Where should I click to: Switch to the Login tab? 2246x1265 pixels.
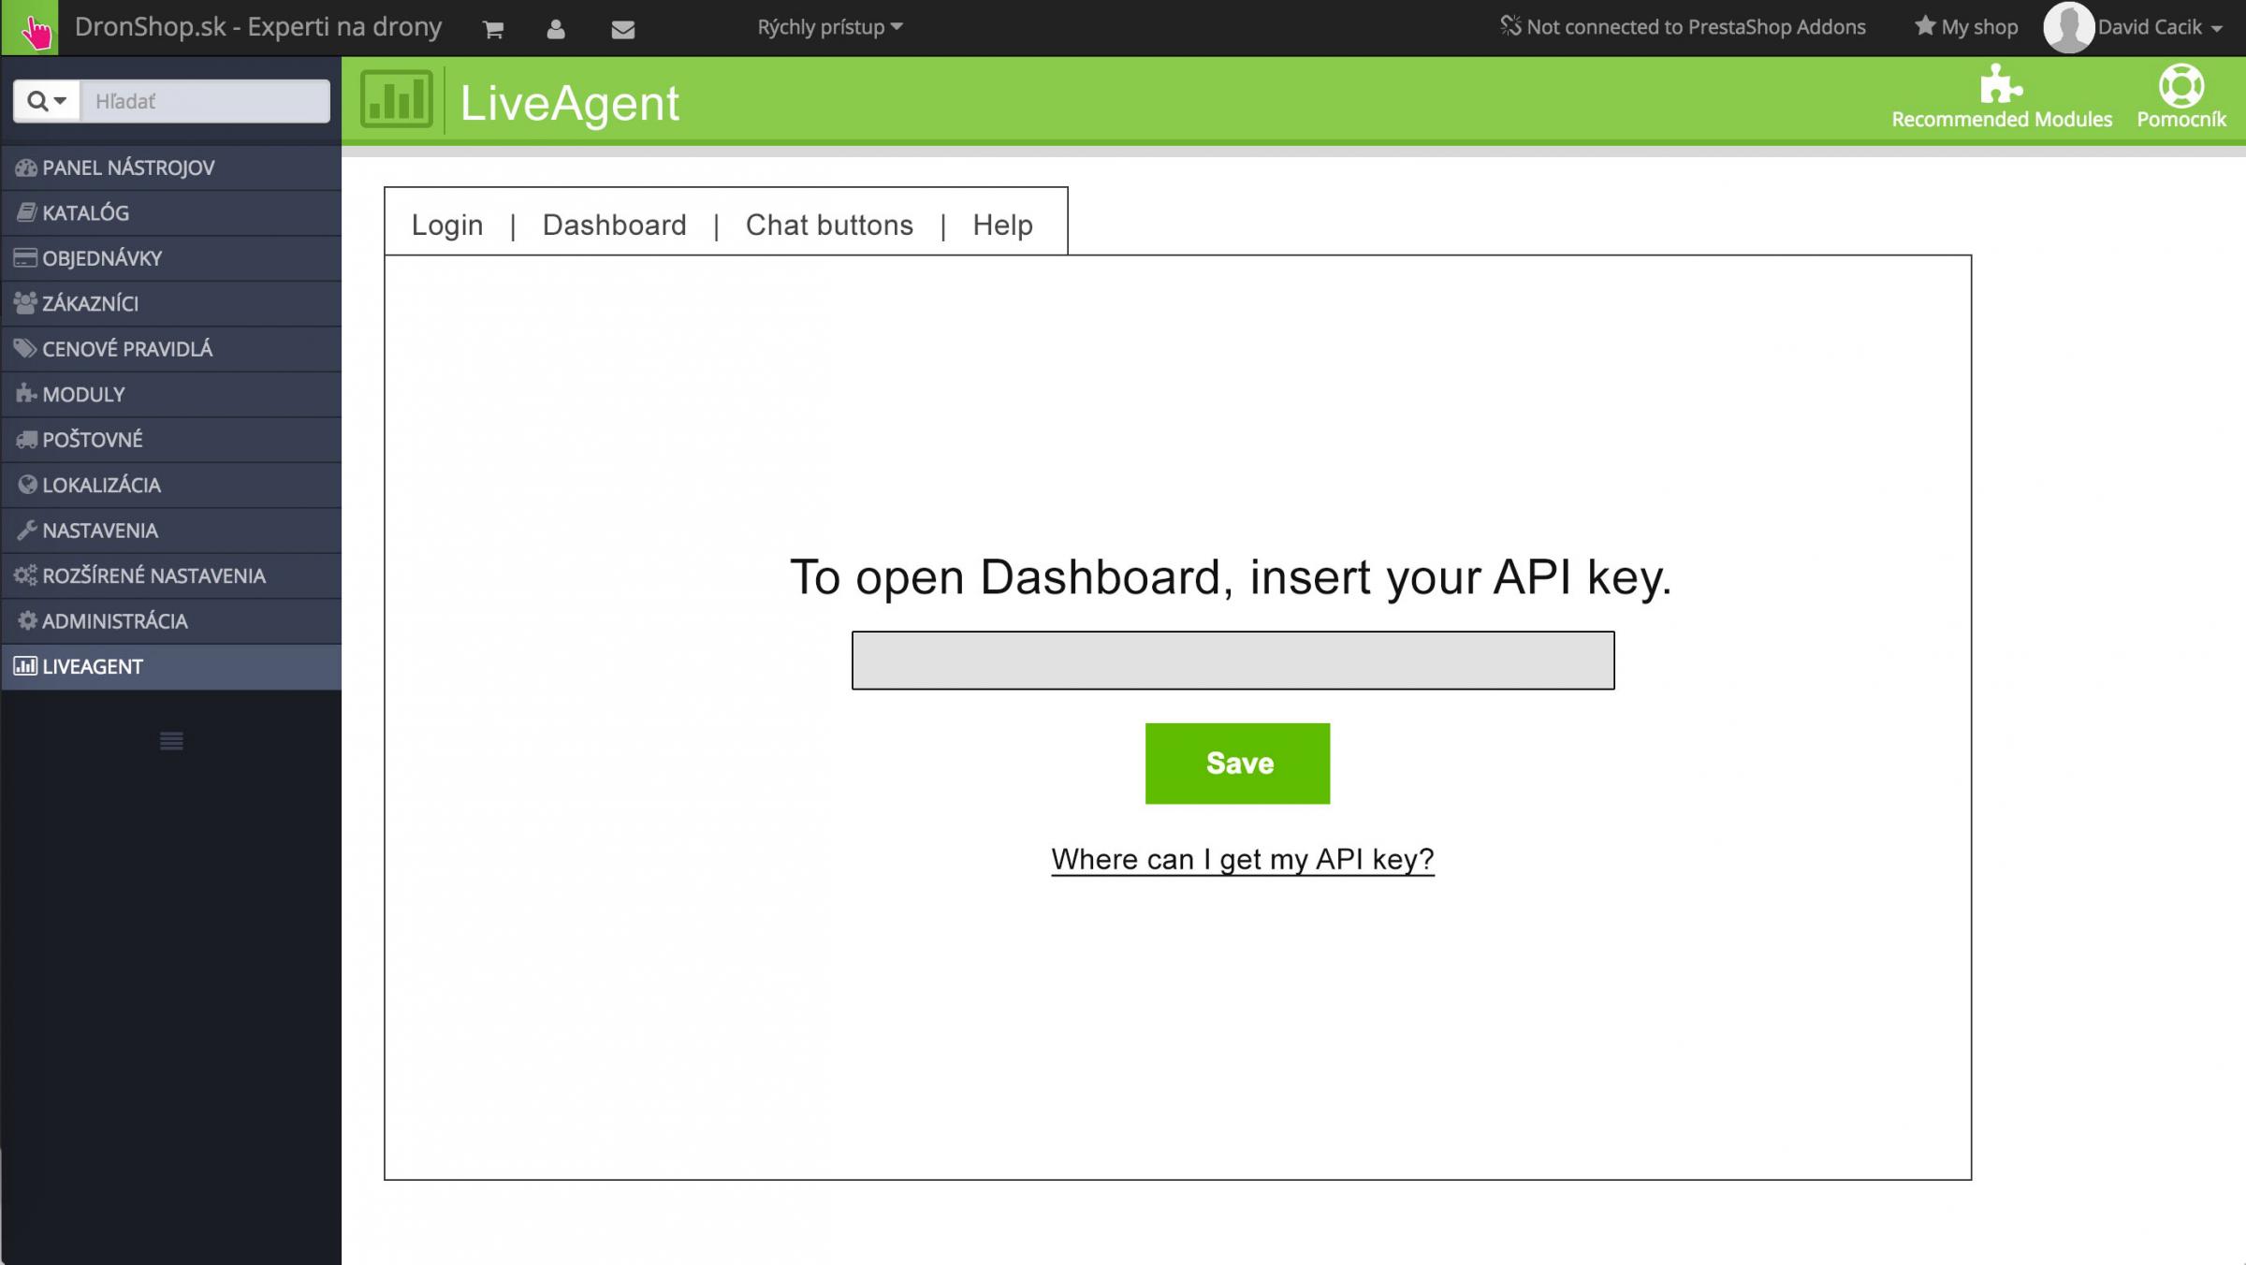(447, 225)
